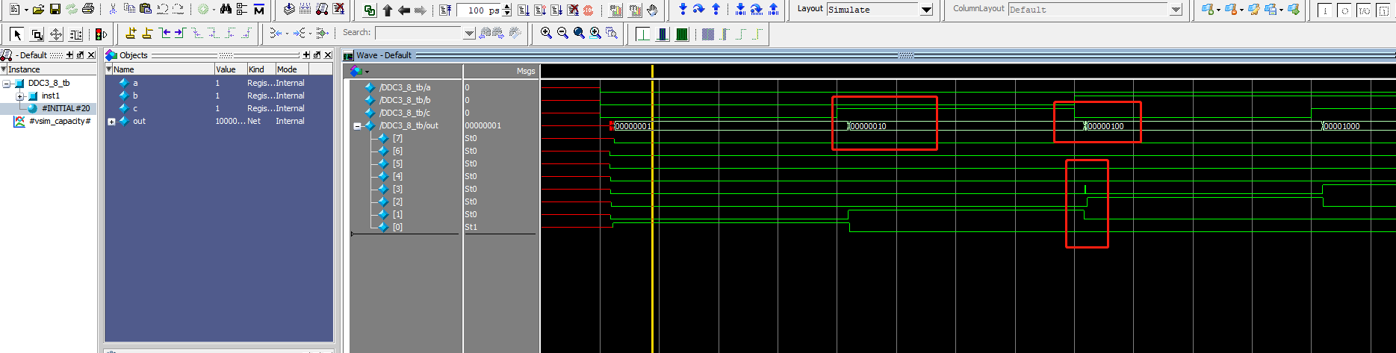Toggle the blue bar wave format icon

pos(662,34)
